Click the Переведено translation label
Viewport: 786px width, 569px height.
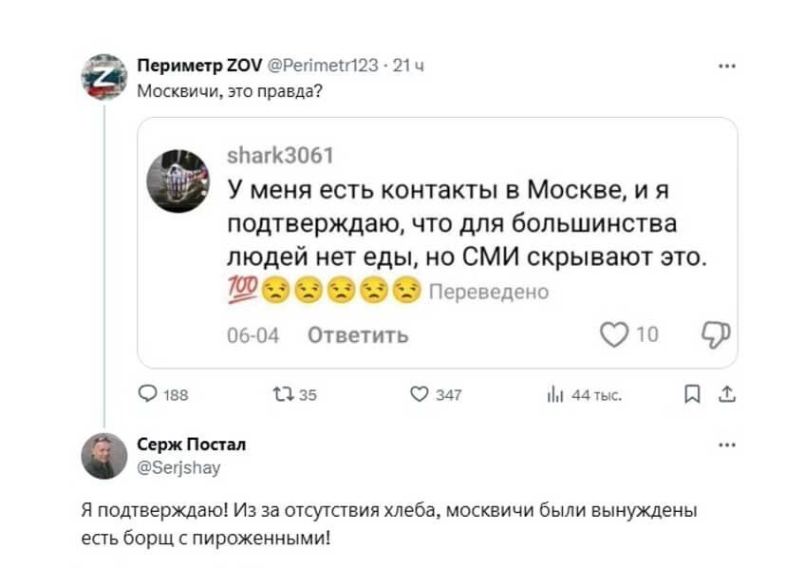pos(490,292)
